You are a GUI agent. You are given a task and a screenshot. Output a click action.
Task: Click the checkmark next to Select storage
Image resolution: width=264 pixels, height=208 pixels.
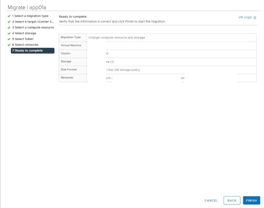(9, 33)
